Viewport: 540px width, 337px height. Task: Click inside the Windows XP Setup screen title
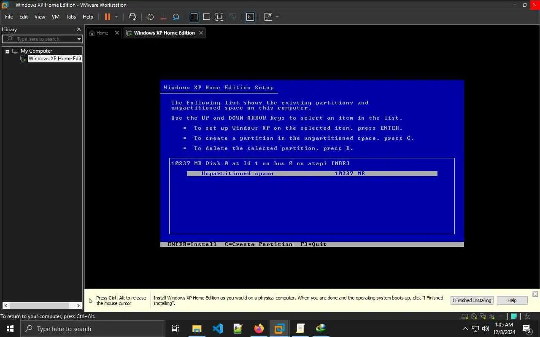click(x=219, y=88)
